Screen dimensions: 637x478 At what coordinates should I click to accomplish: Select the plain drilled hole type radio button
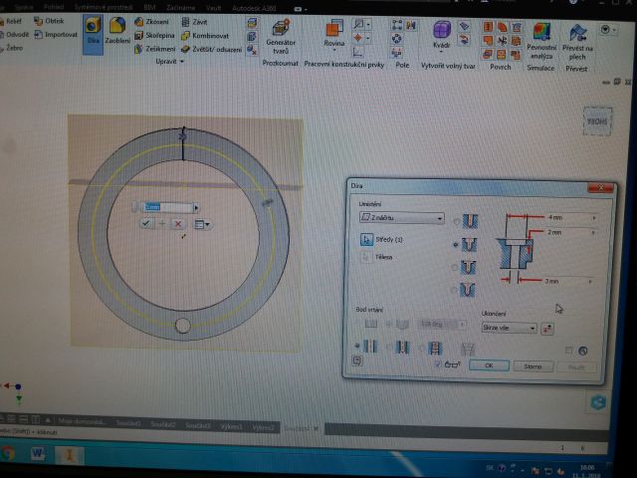coord(456,220)
